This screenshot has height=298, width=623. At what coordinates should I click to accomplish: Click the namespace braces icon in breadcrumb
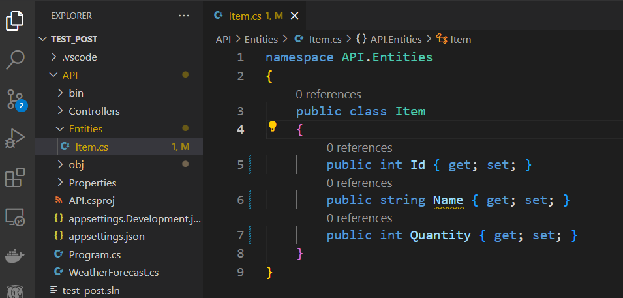[x=361, y=39]
